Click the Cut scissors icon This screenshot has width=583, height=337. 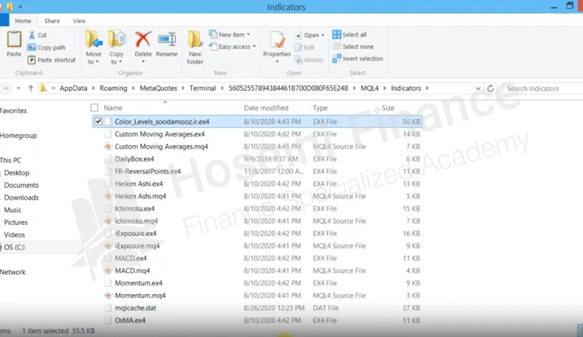(32, 35)
